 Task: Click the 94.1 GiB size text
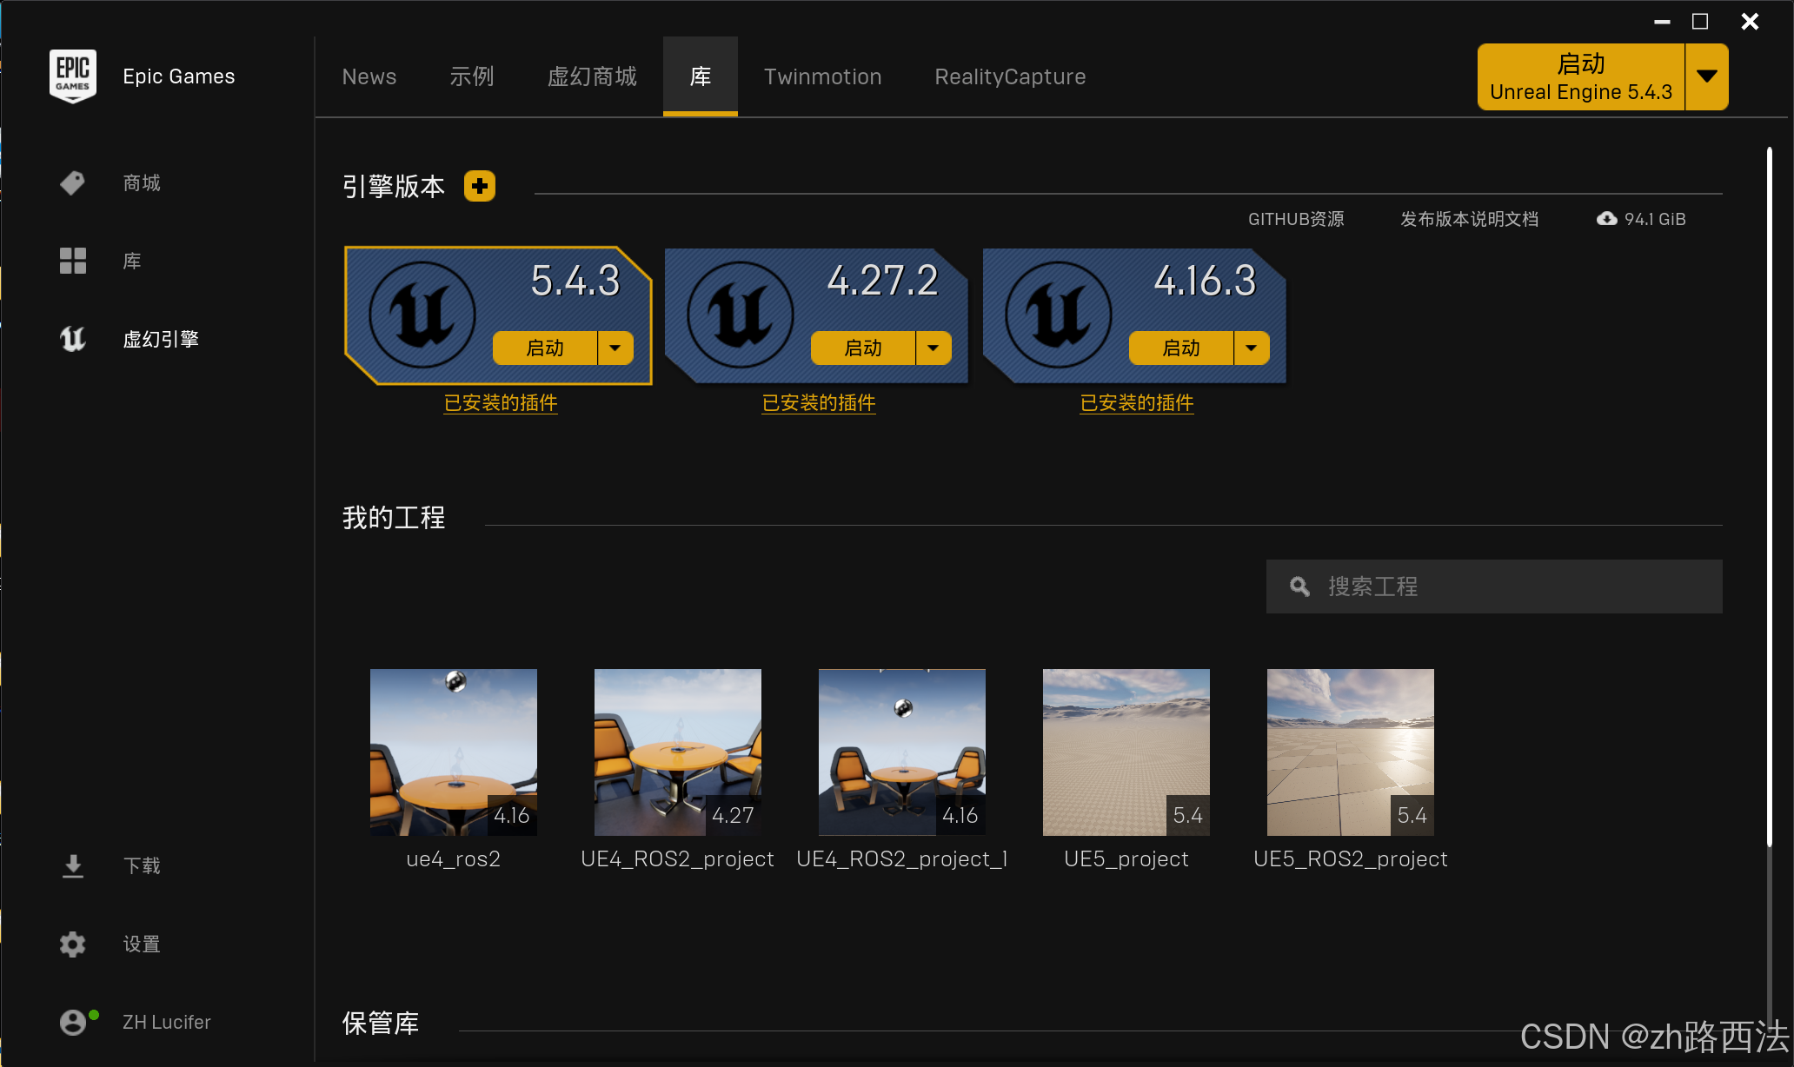click(x=1655, y=219)
